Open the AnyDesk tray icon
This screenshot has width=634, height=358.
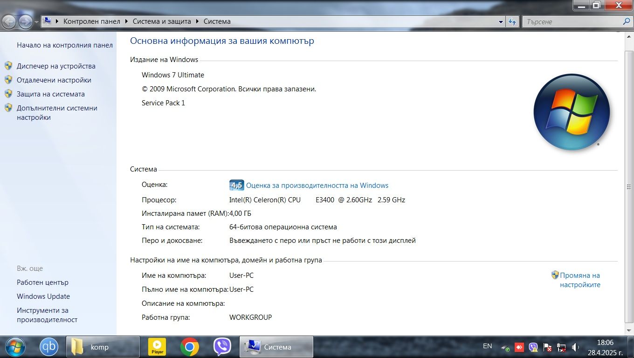tap(519, 347)
